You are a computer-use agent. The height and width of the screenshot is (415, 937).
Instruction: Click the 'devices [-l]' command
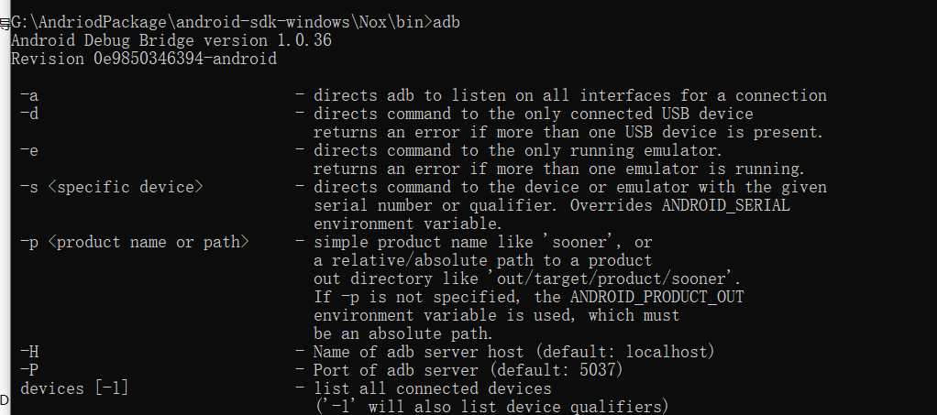[74, 388]
